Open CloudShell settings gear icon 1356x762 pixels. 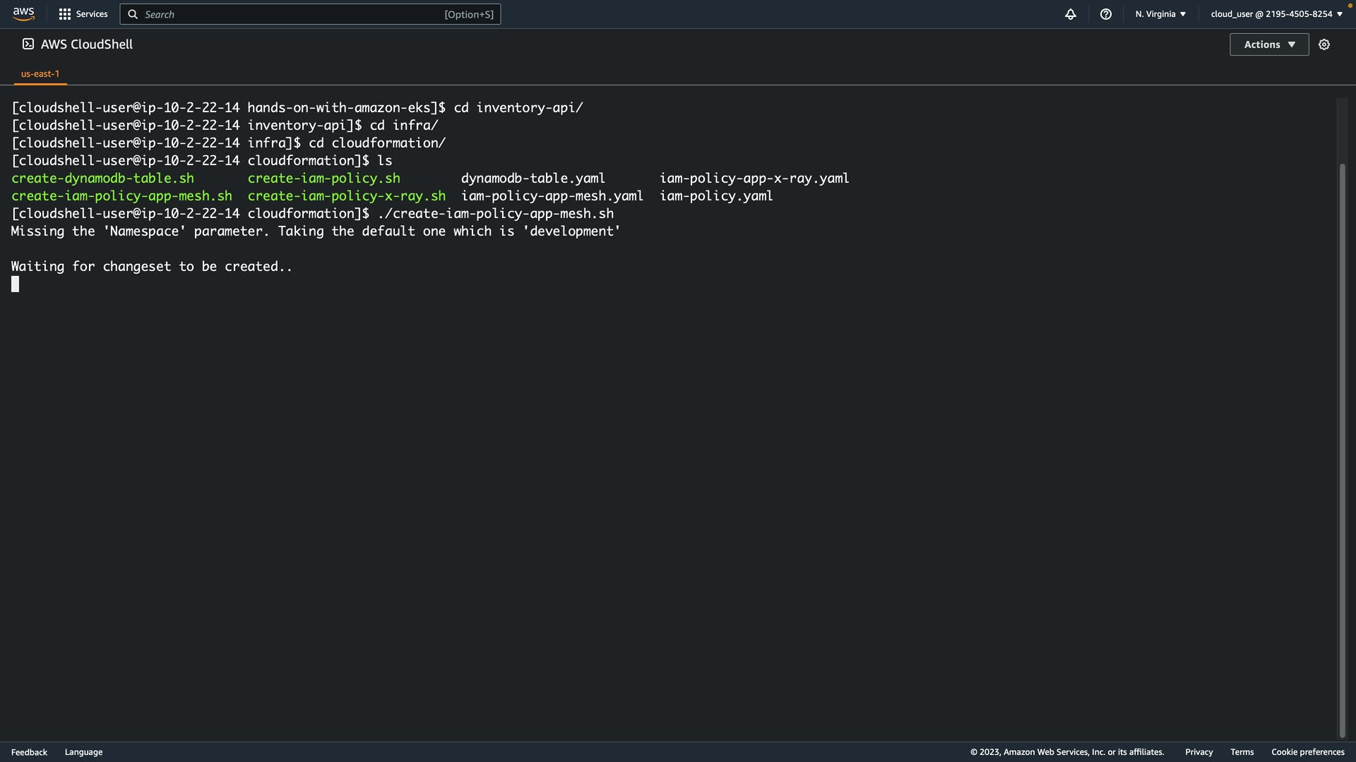1324,44
